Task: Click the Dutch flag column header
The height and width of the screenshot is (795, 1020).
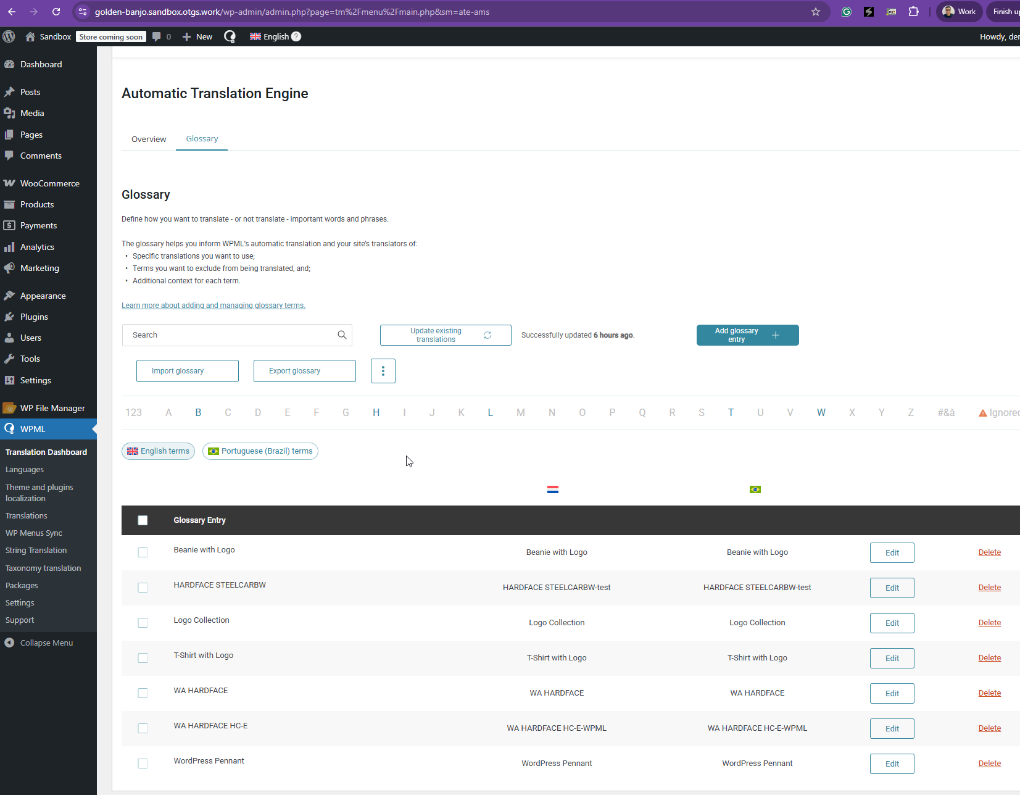Action: 553,489
